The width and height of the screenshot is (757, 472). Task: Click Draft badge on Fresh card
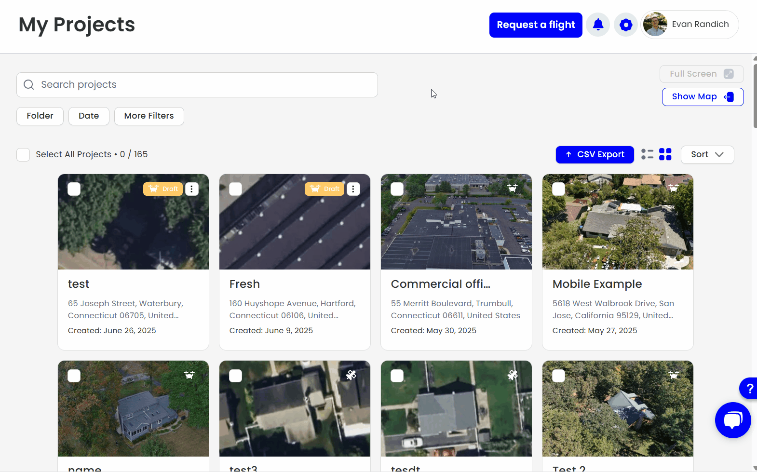point(324,189)
